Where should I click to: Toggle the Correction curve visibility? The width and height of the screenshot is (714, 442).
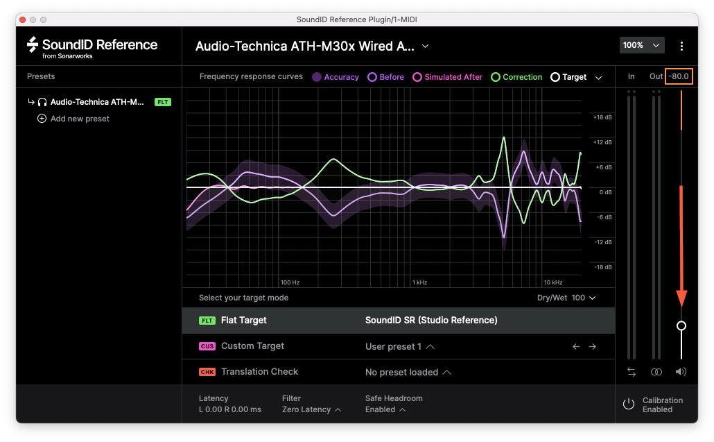click(x=496, y=77)
